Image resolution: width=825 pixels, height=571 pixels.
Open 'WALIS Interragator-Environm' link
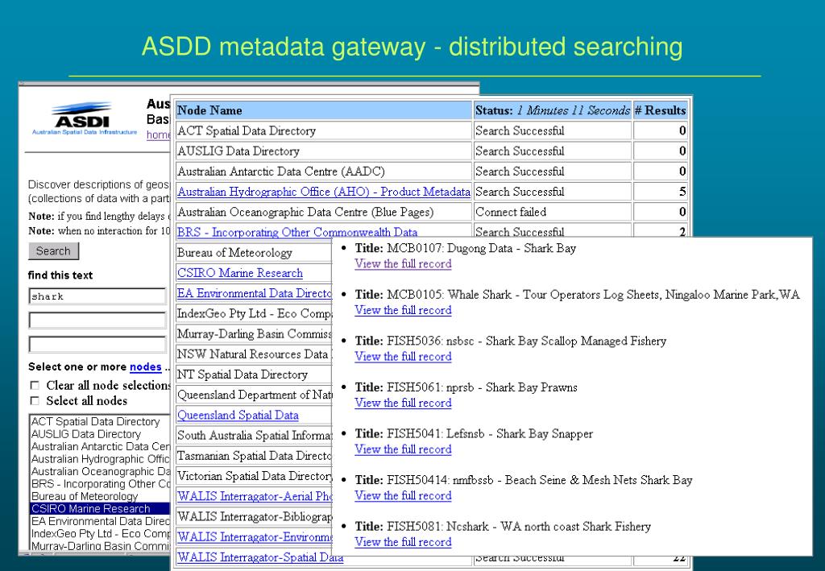(x=255, y=537)
